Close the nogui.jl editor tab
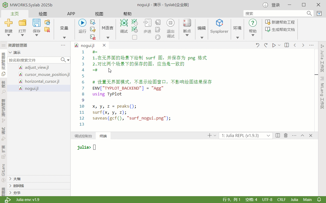 pyautogui.click(x=104, y=45)
